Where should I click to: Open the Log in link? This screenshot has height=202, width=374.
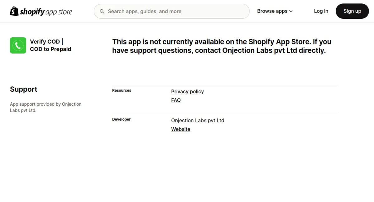[321, 11]
